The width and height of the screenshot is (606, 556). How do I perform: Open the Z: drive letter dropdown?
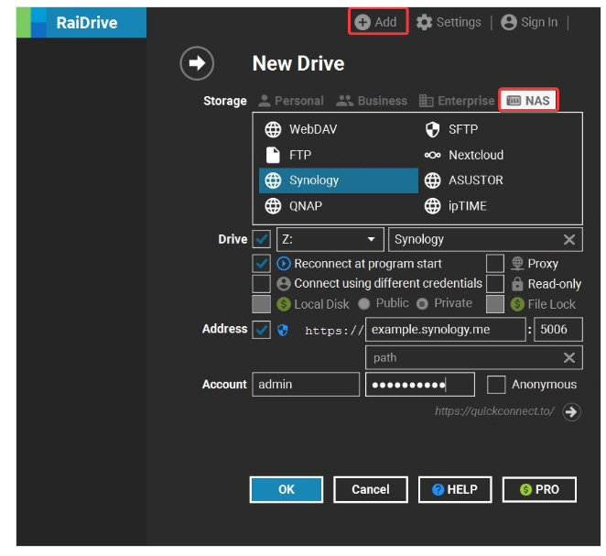coord(371,240)
